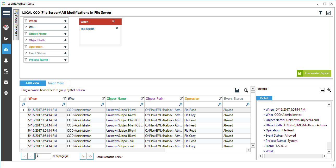Select first row's File Read cell
Viewport: 336px width, 168px height.
tap(203, 110)
